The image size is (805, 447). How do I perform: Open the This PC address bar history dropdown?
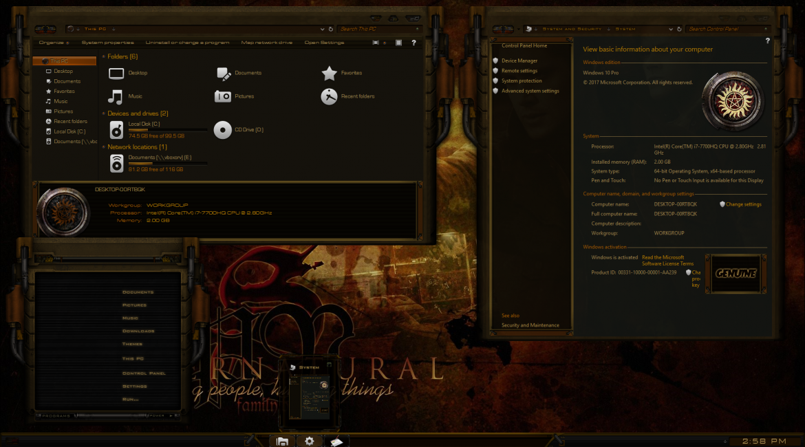coord(322,30)
